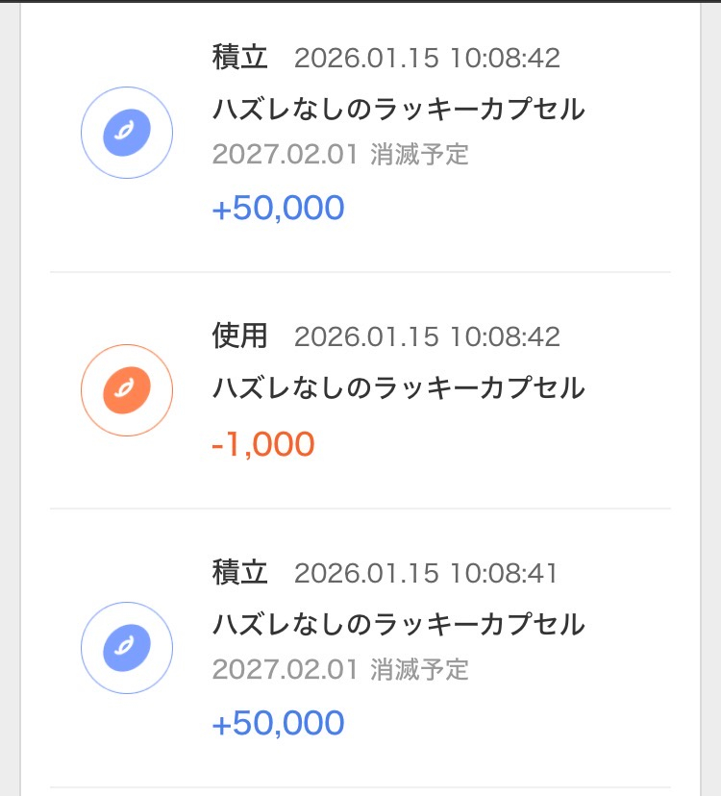Tap the blue coin icon of the 10:08:41 entry
Image resolution: width=721 pixels, height=796 pixels.
tap(126, 648)
